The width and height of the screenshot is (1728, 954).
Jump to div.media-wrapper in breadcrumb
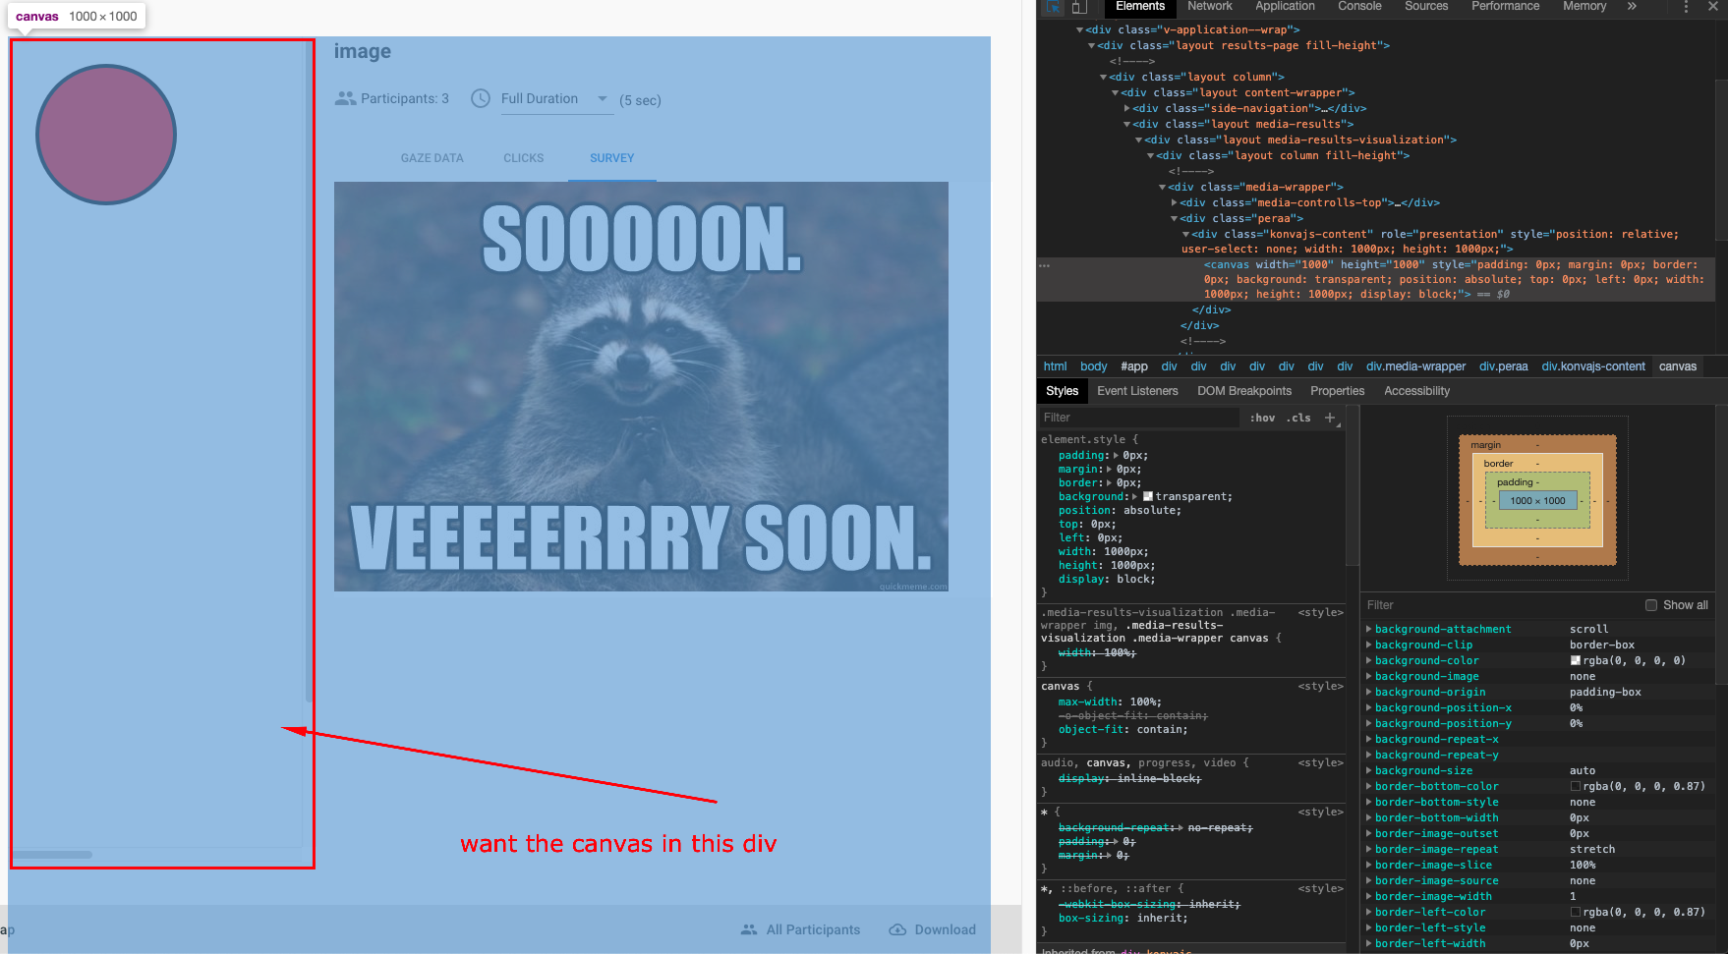point(1415,366)
